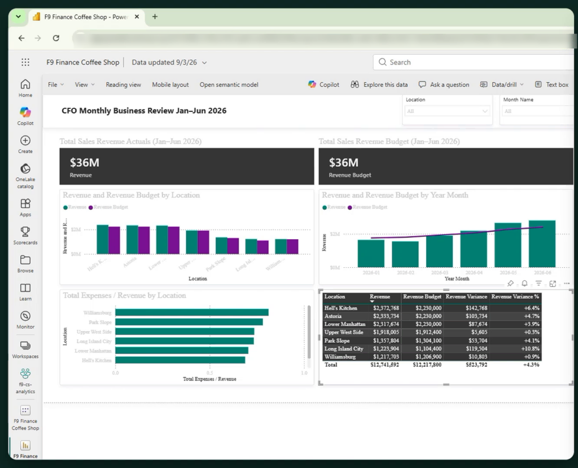Click the $36M Revenue card
Viewport: 578px width, 468px height.
click(x=186, y=166)
